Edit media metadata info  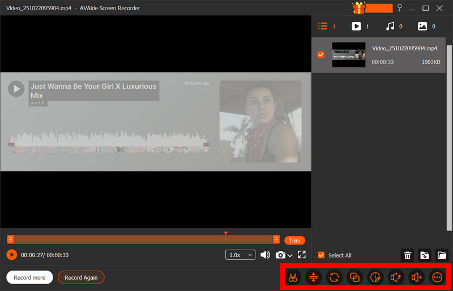tap(375, 277)
